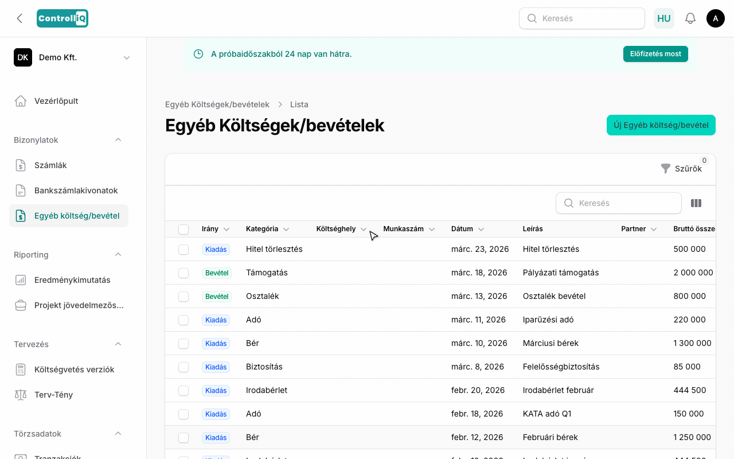
Task: Click Egyéb Költségek/bevételek breadcrumb link
Action: click(217, 104)
